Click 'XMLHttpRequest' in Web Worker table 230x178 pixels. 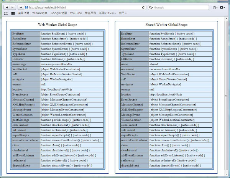[x=26, y=105]
